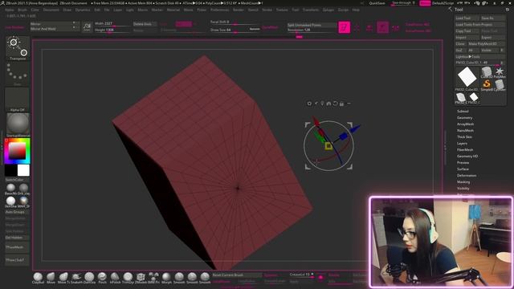The image size is (514, 289).
Task: Pick a hue in the color picker square
Action: coord(17,151)
